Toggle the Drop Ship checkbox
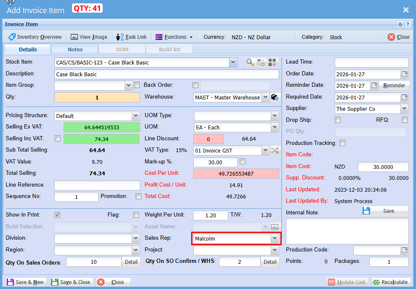 [337, 120]
